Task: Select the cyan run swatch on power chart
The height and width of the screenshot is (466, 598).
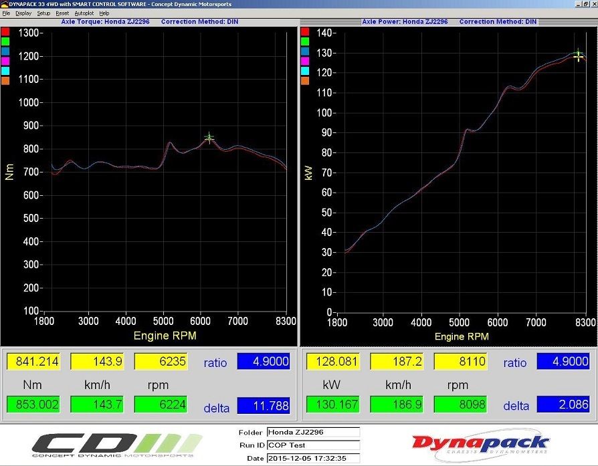Action: click(x=304, y=71)
